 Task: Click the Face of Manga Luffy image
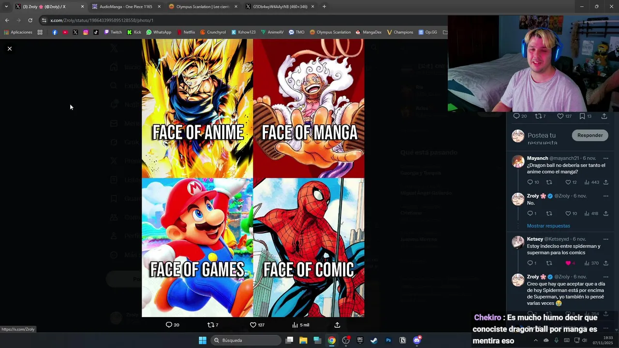pos(309,109)
